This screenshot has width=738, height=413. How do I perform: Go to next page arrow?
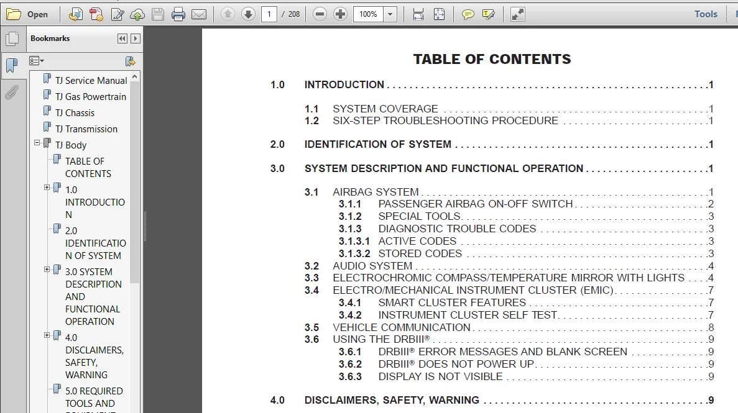click(248, 14)
